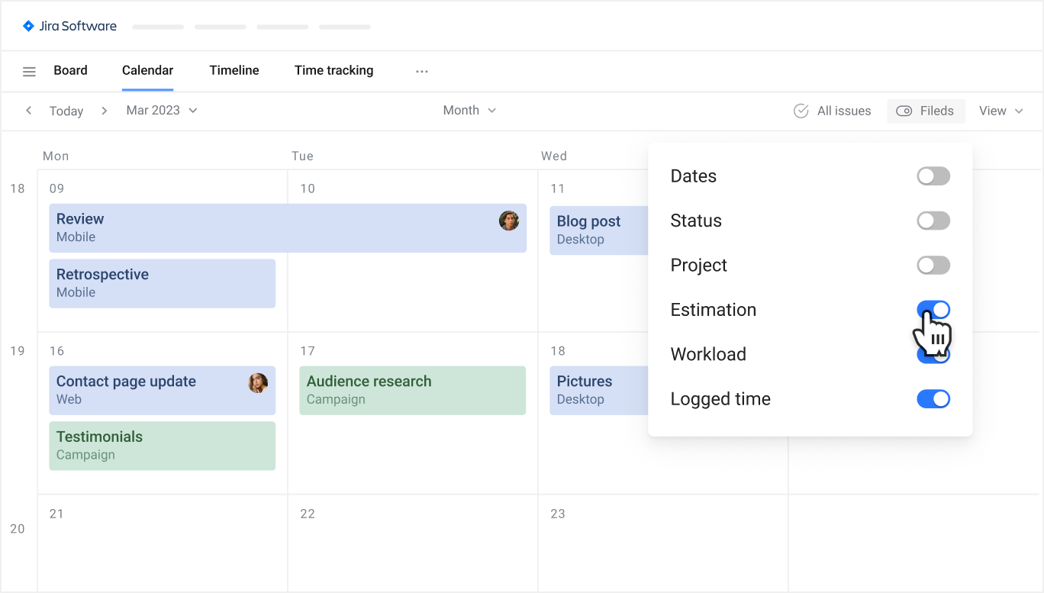Turn on the Status toggle
This screenshot has height=593, width=1044.
click(933, 221)
